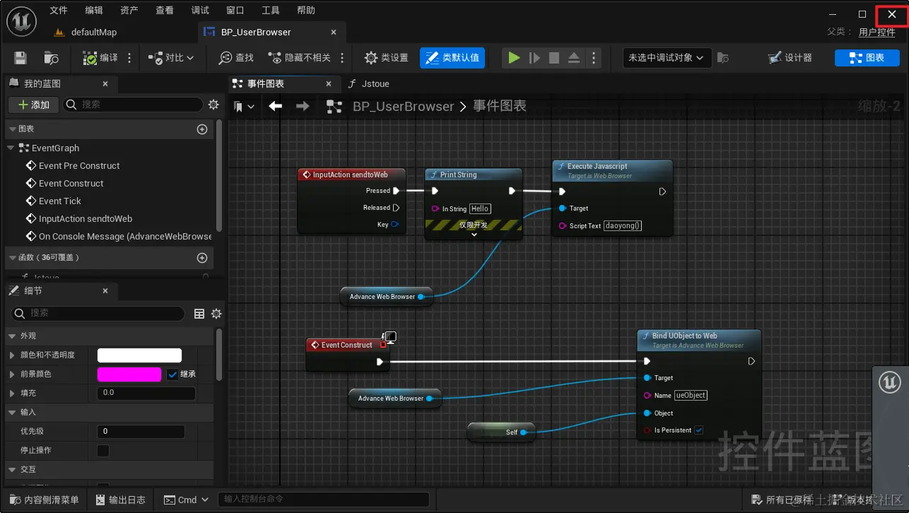Collapse the EventGraph tree in 我的蓝图
This screenshot has height=513, width=909.
[10, 148]
